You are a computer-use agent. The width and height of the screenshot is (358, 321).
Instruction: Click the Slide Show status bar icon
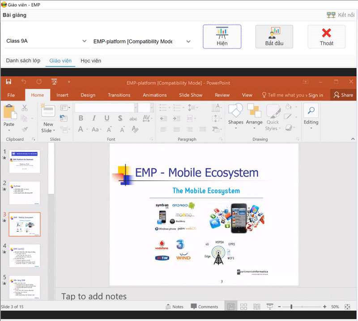270,307
